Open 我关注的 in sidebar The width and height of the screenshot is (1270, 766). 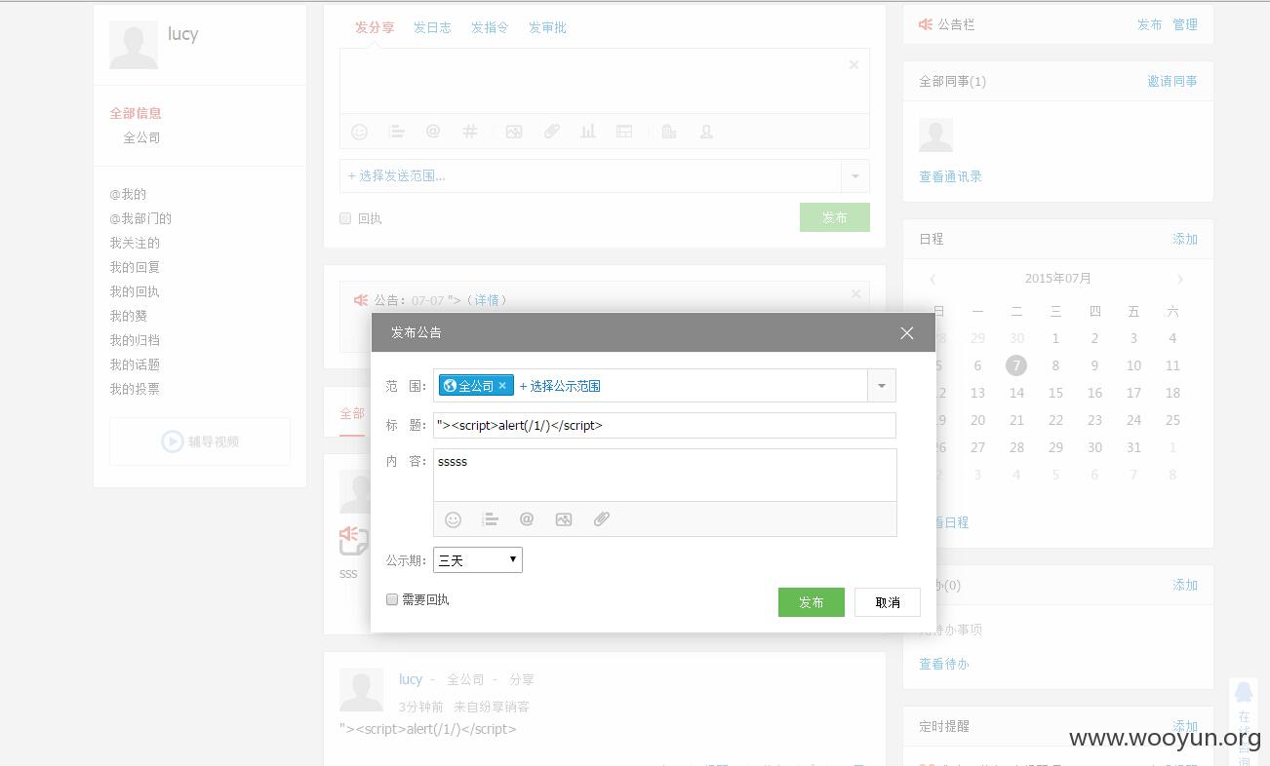135,243
